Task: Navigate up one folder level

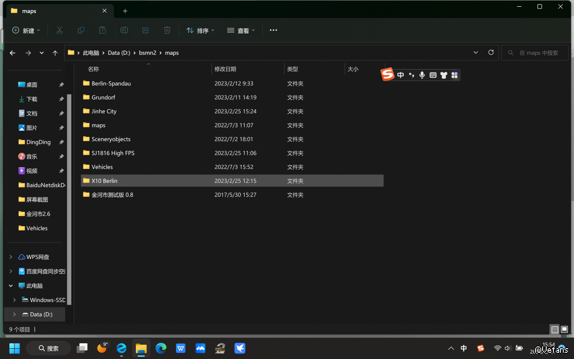Action: pyautogui.click(x=55, y=53)
